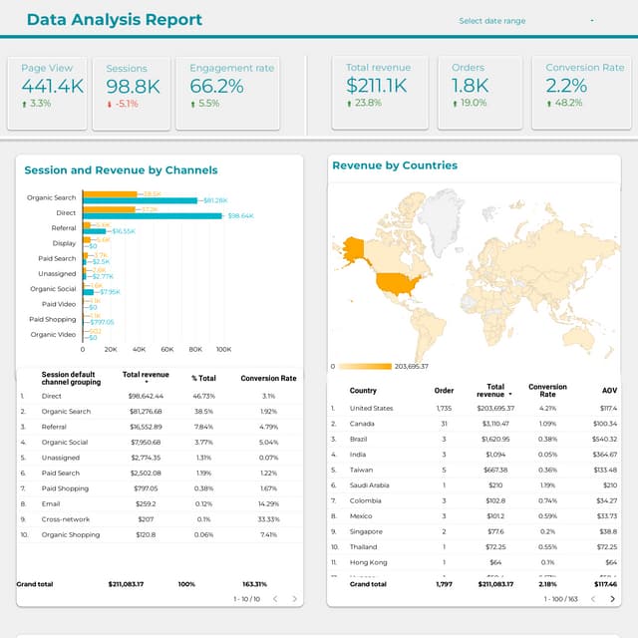Click the 1 - 100 / 163 pagination label
Viewport: 638px width, 638px height.
pos(560,599)
